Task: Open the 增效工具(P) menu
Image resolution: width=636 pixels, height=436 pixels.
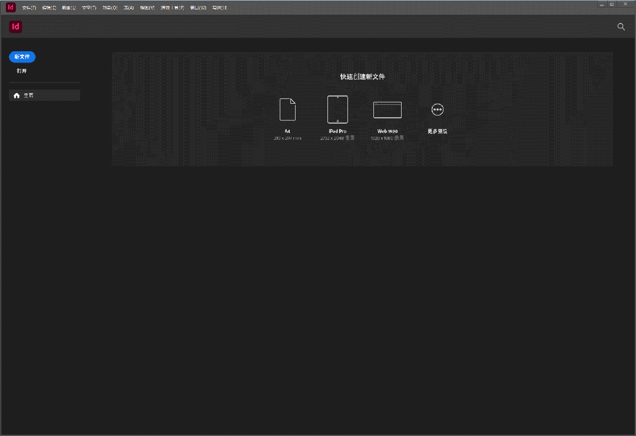Action: click(x=173, y=8)
